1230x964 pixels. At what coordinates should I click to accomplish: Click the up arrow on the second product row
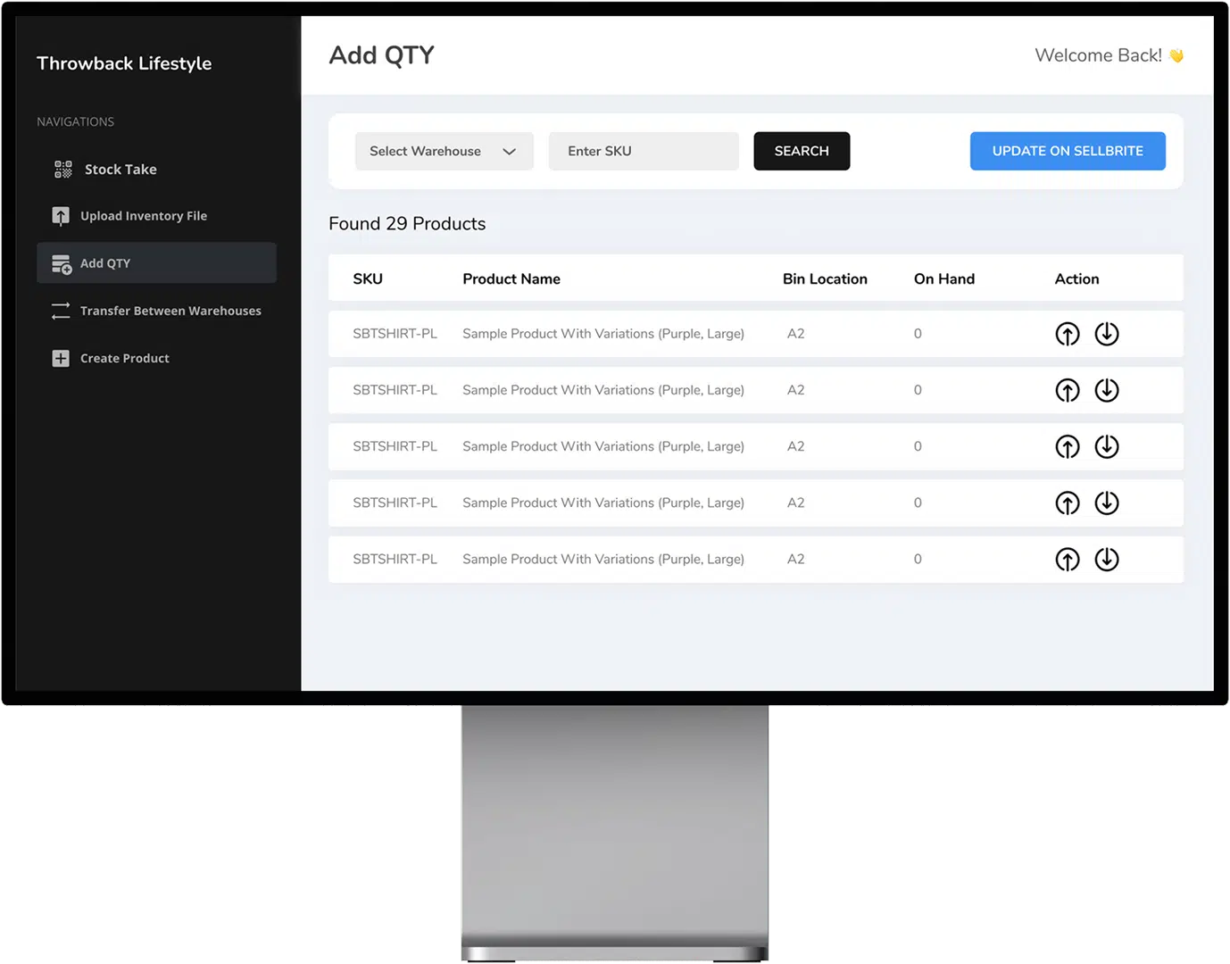pyautogui.click(x=1068, y=390)
